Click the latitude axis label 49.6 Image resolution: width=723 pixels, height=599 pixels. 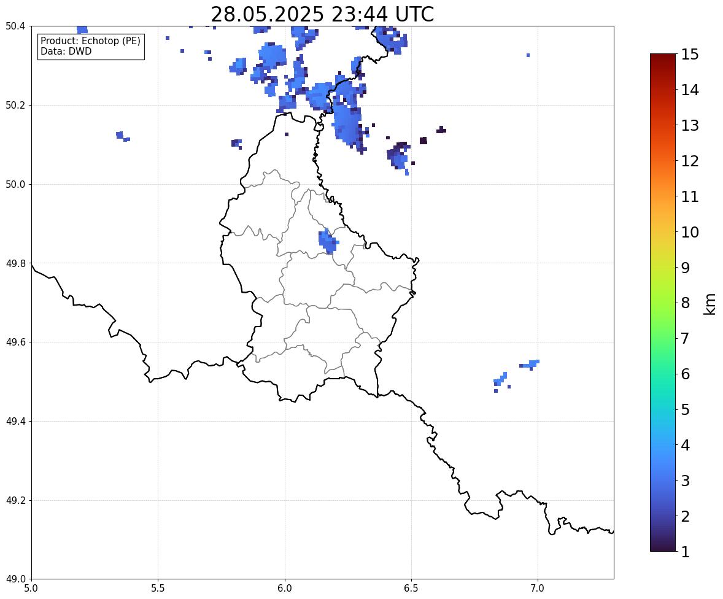coord(15,342)
